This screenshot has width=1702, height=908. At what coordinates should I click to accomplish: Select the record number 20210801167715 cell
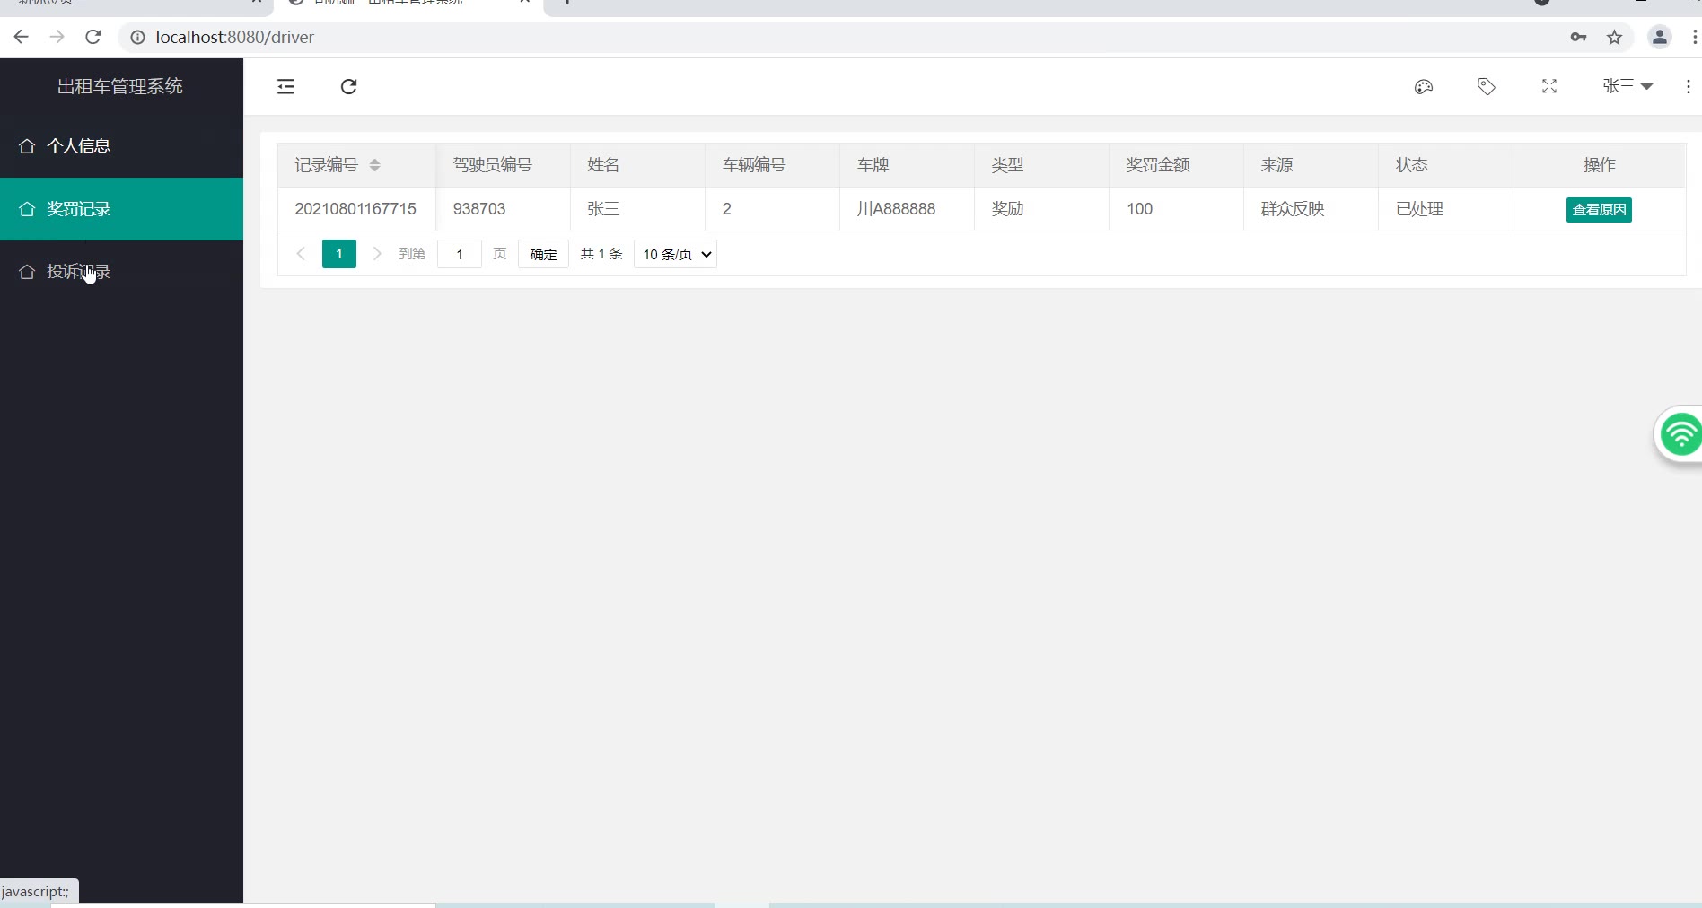click(355, 209)
